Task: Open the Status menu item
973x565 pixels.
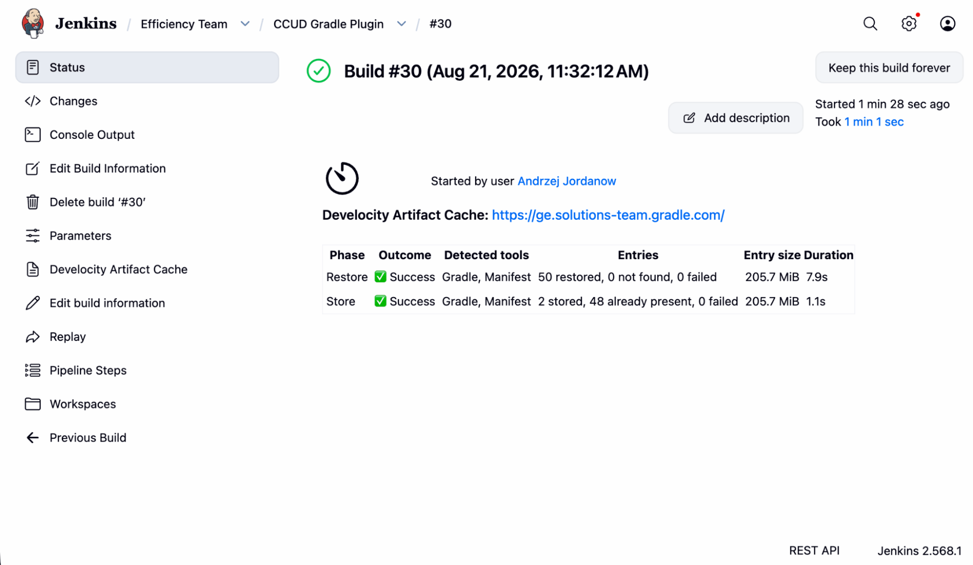Action: (x=147, y=67)
